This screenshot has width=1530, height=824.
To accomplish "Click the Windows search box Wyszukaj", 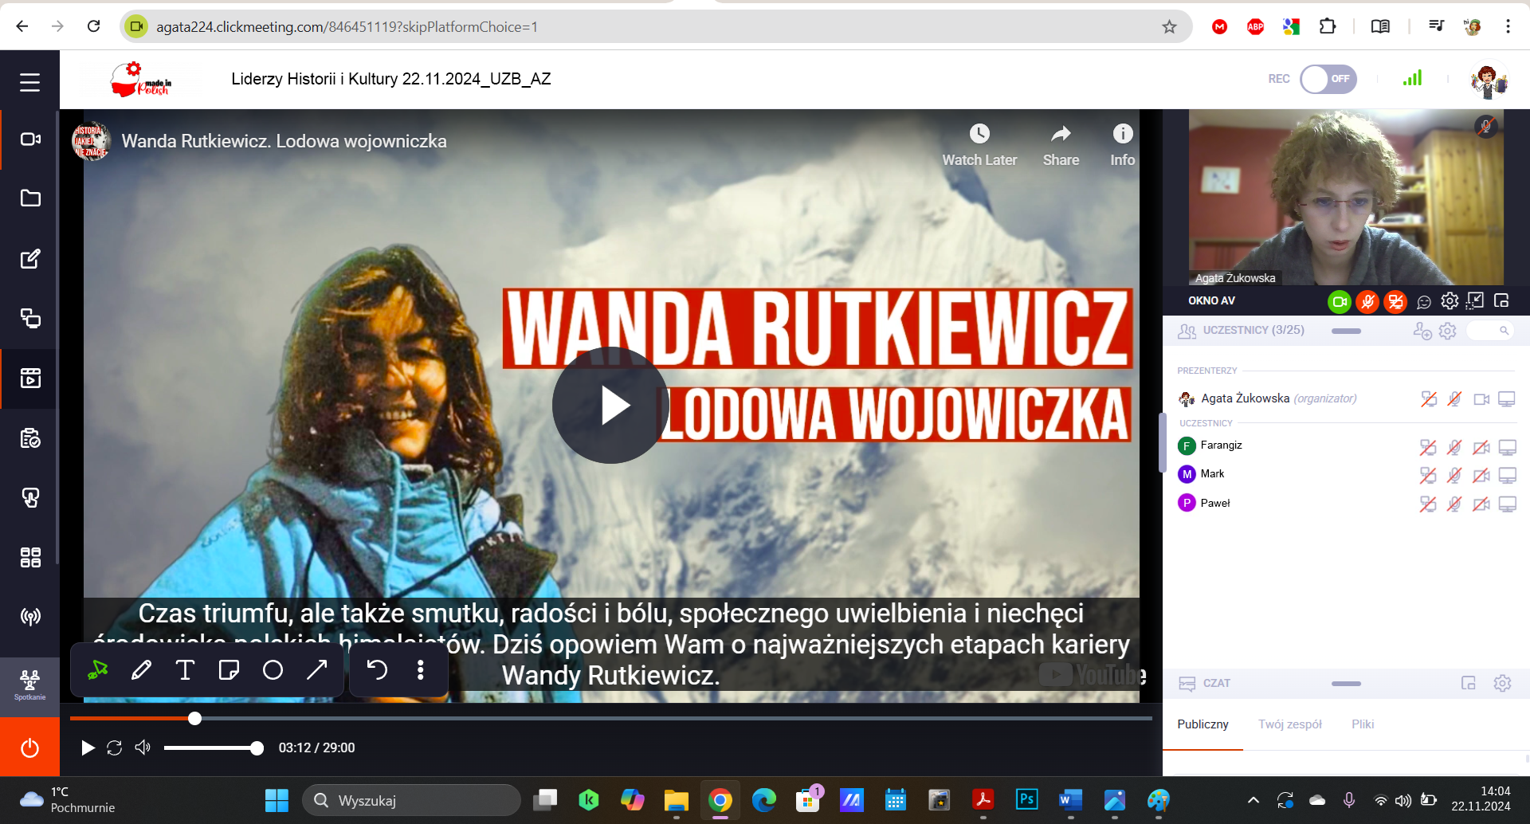I will pos(411,800).
